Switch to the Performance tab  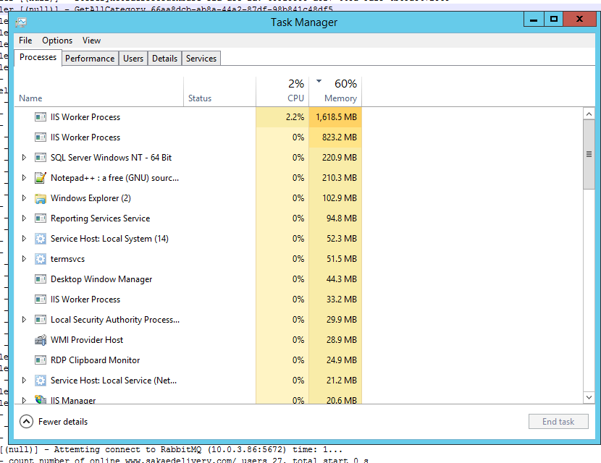click(x=90, y=59)
